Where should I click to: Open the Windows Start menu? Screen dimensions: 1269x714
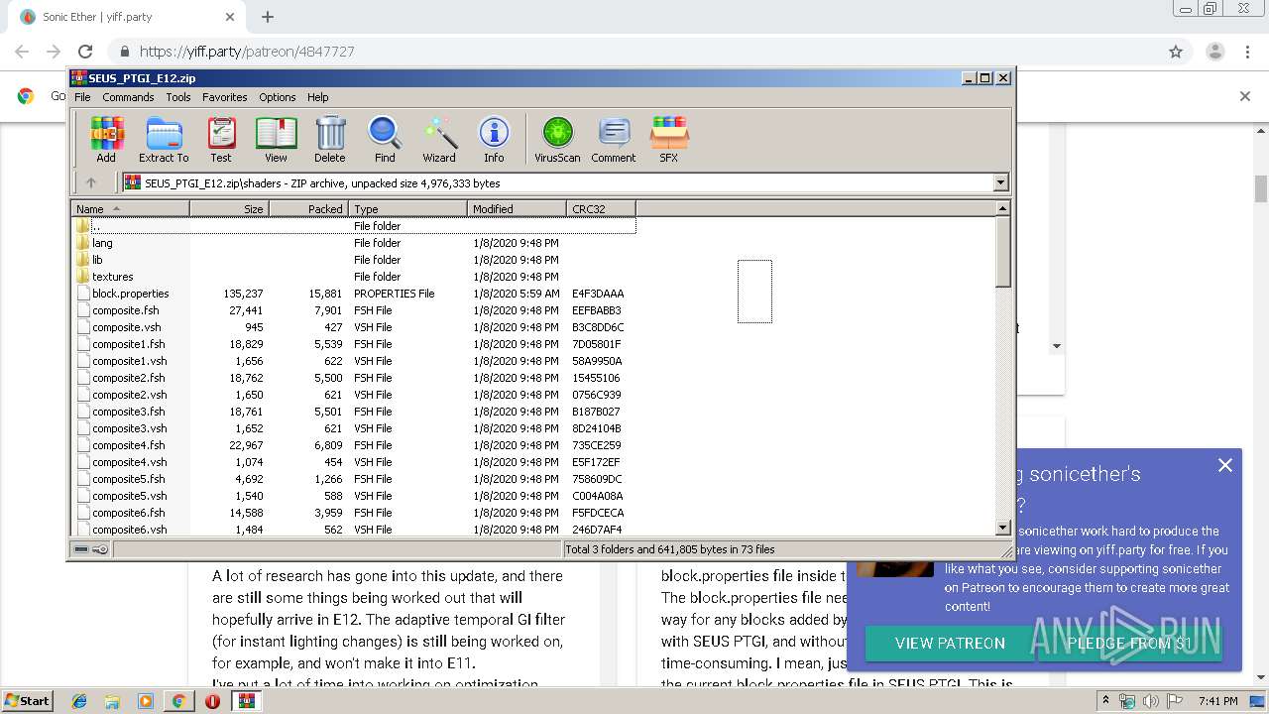click(27, 701)
